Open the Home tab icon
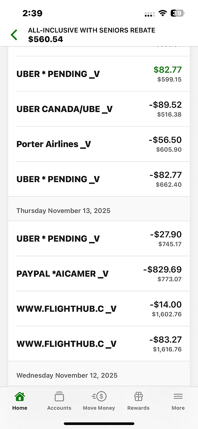Image resolution: width=198 pixels, height=429 pixels. coord(20,396)
